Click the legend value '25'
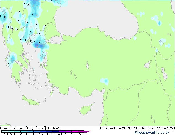Viewport: 175px width, 135px height. click(x=54, y=134)
